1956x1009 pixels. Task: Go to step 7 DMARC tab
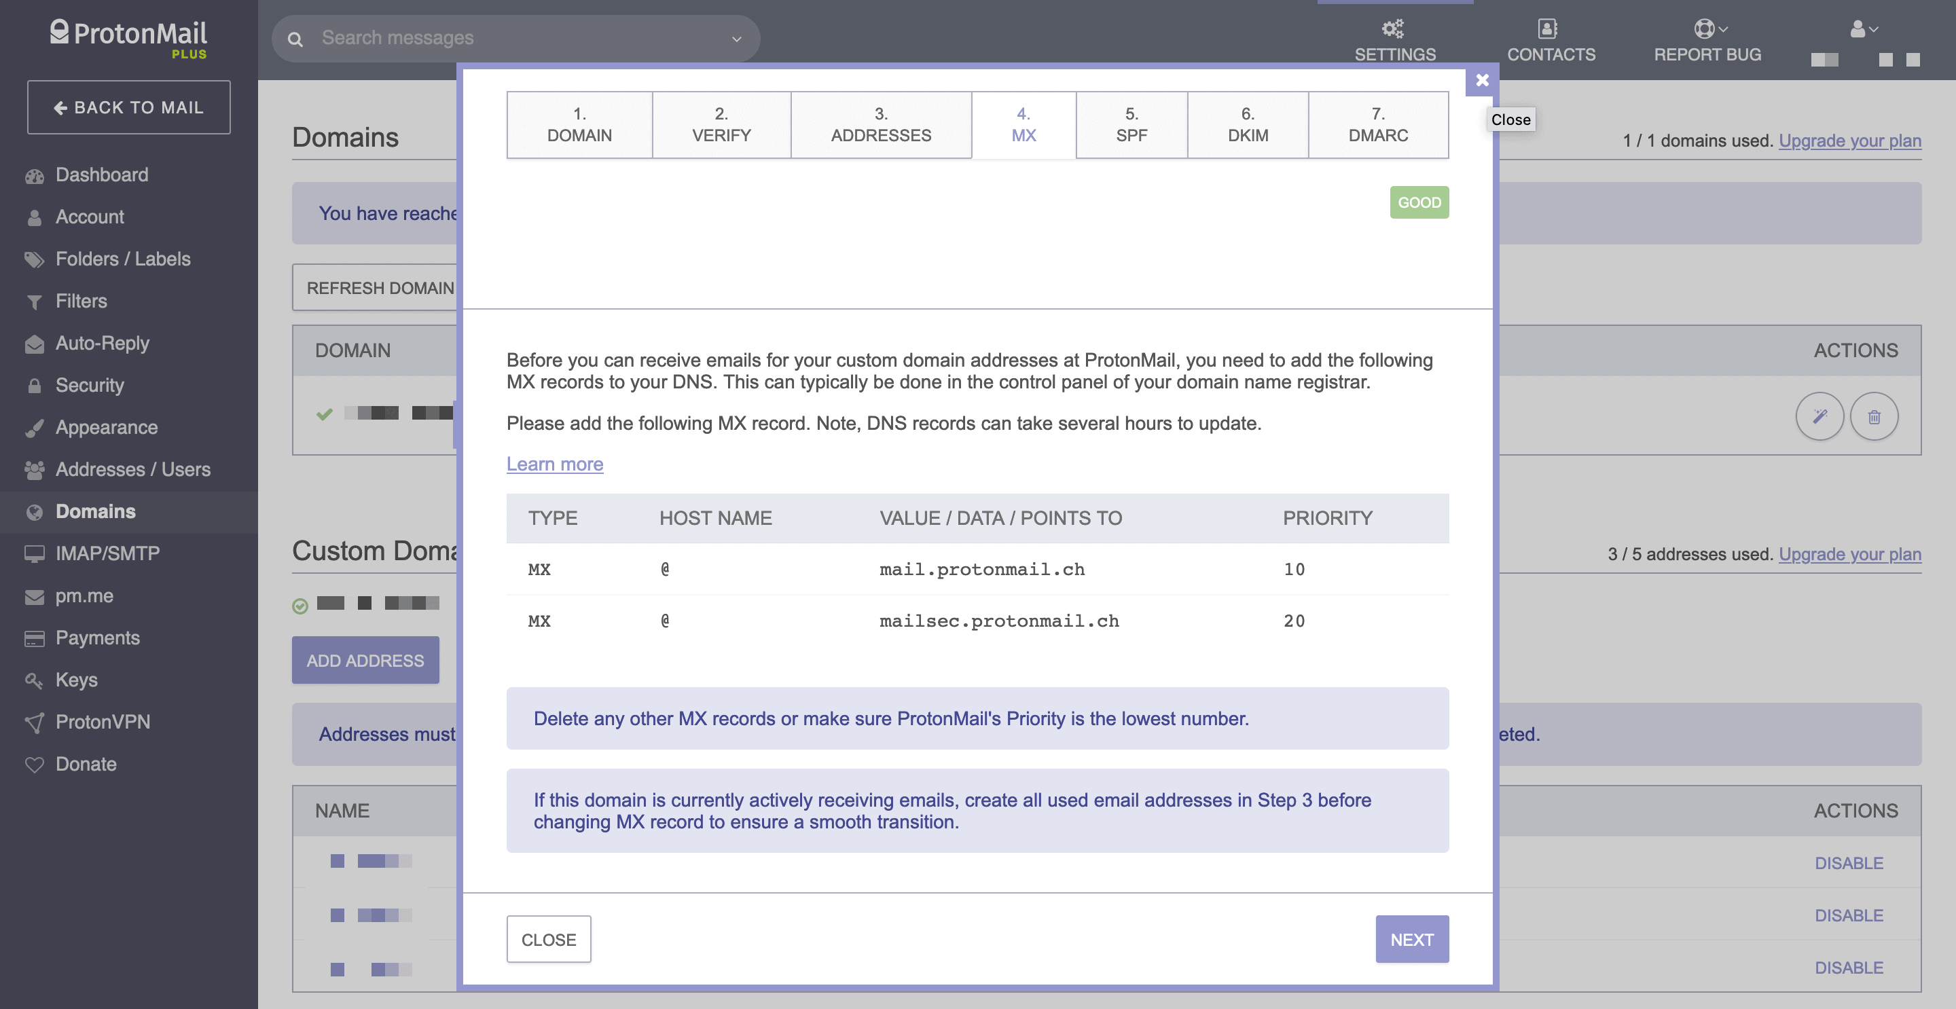1378,124
